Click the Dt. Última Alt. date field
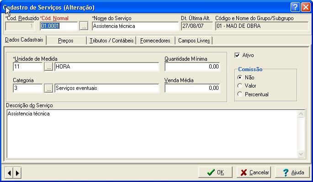The height and width of the screenshot is (182, 313). click(197, 26)
